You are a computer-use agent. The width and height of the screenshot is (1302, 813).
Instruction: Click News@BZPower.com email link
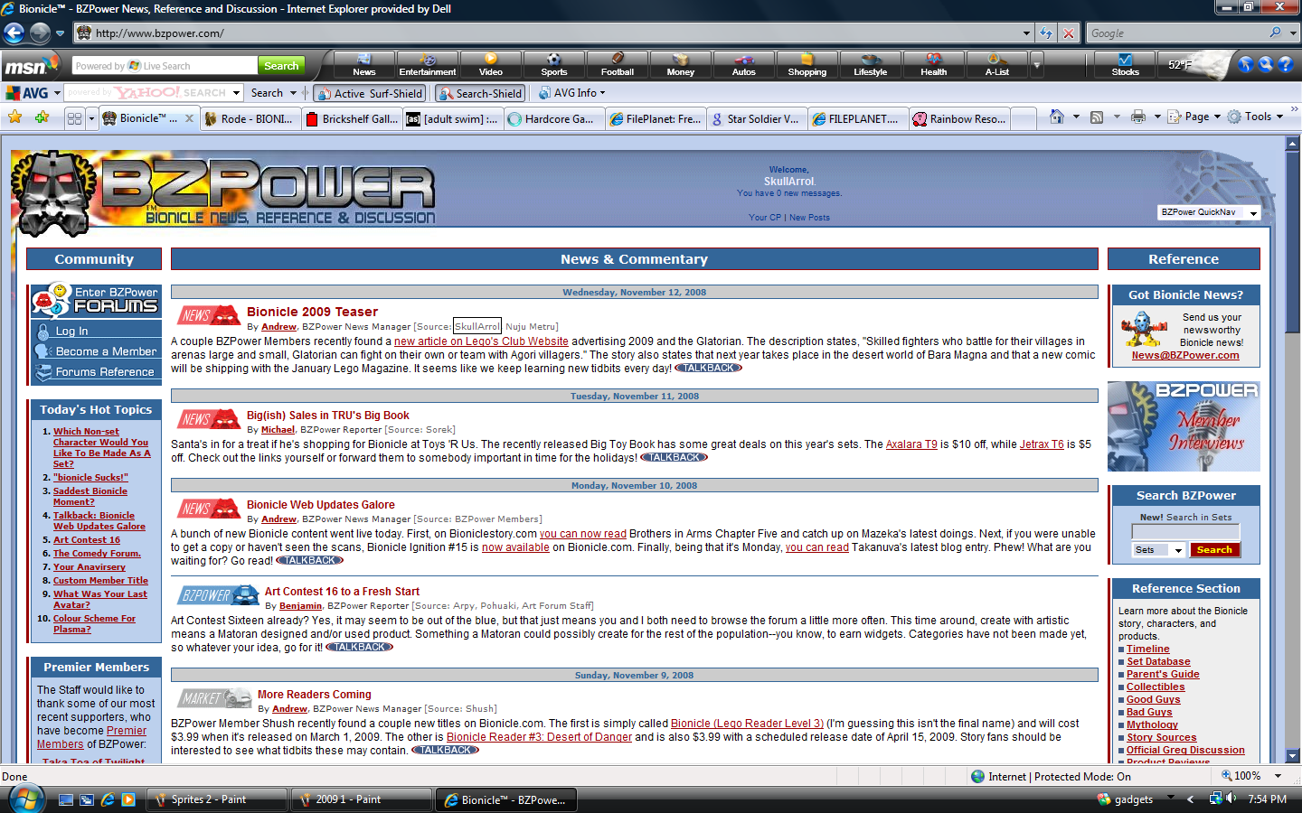[1185, 355]
